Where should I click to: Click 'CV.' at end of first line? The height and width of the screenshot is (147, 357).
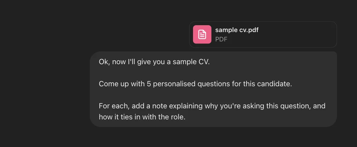(204, 62)
